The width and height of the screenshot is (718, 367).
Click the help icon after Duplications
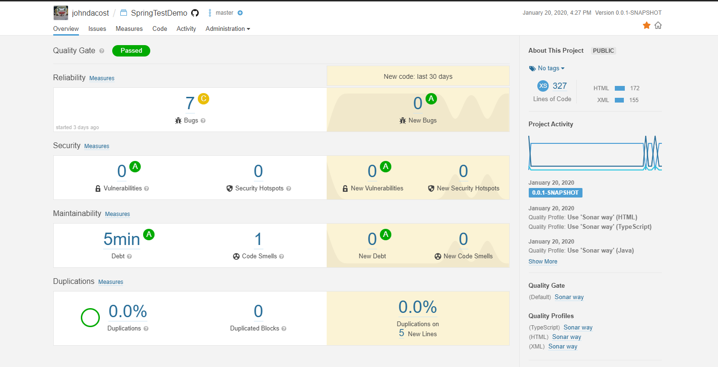(x=146, y=329)
